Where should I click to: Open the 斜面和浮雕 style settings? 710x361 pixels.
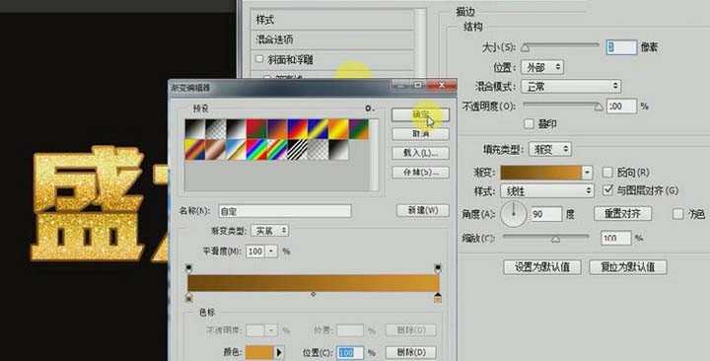(291, 59)
